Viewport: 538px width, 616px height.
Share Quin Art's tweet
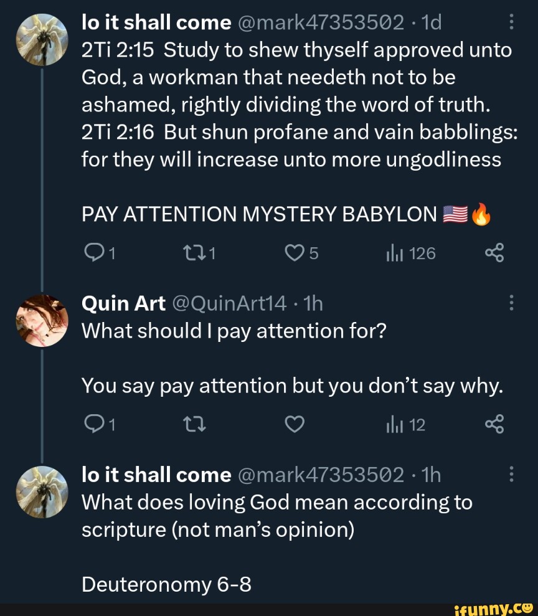tap(493, 425)
